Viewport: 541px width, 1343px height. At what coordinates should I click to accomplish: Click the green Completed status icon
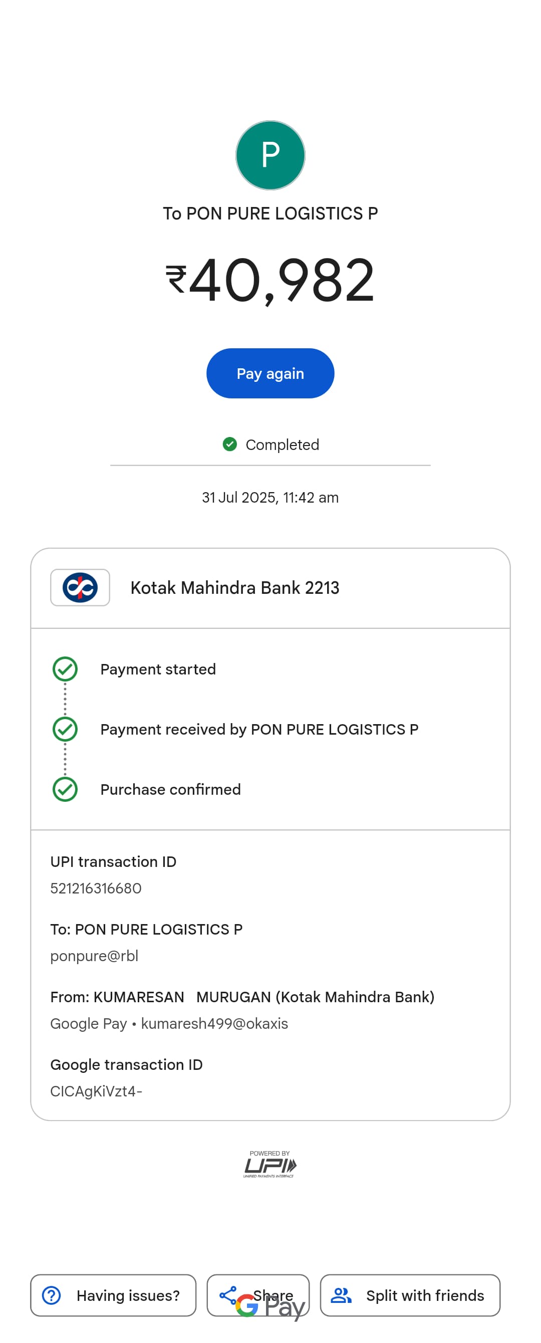pyautogui.click(x=229, y=444)
